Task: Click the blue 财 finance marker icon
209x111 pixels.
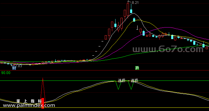Action: pos(14,68)
